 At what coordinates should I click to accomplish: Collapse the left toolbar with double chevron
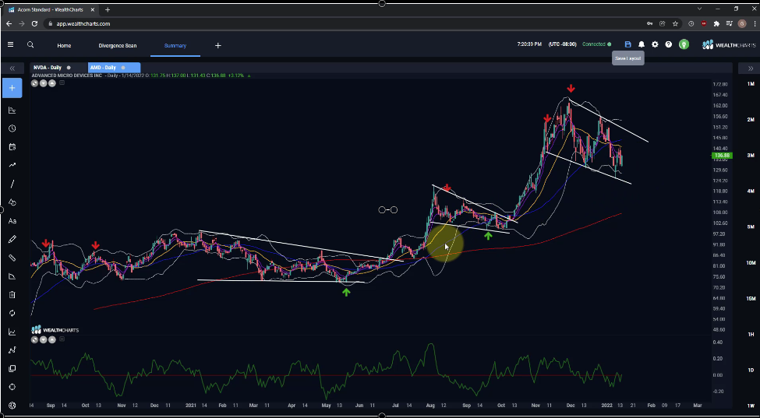coord(12,68)
